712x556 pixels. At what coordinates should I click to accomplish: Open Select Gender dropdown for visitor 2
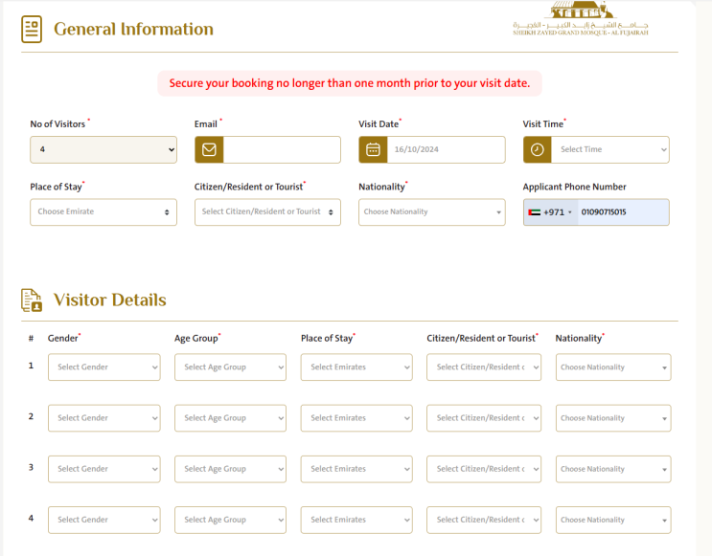pos(104,418)
